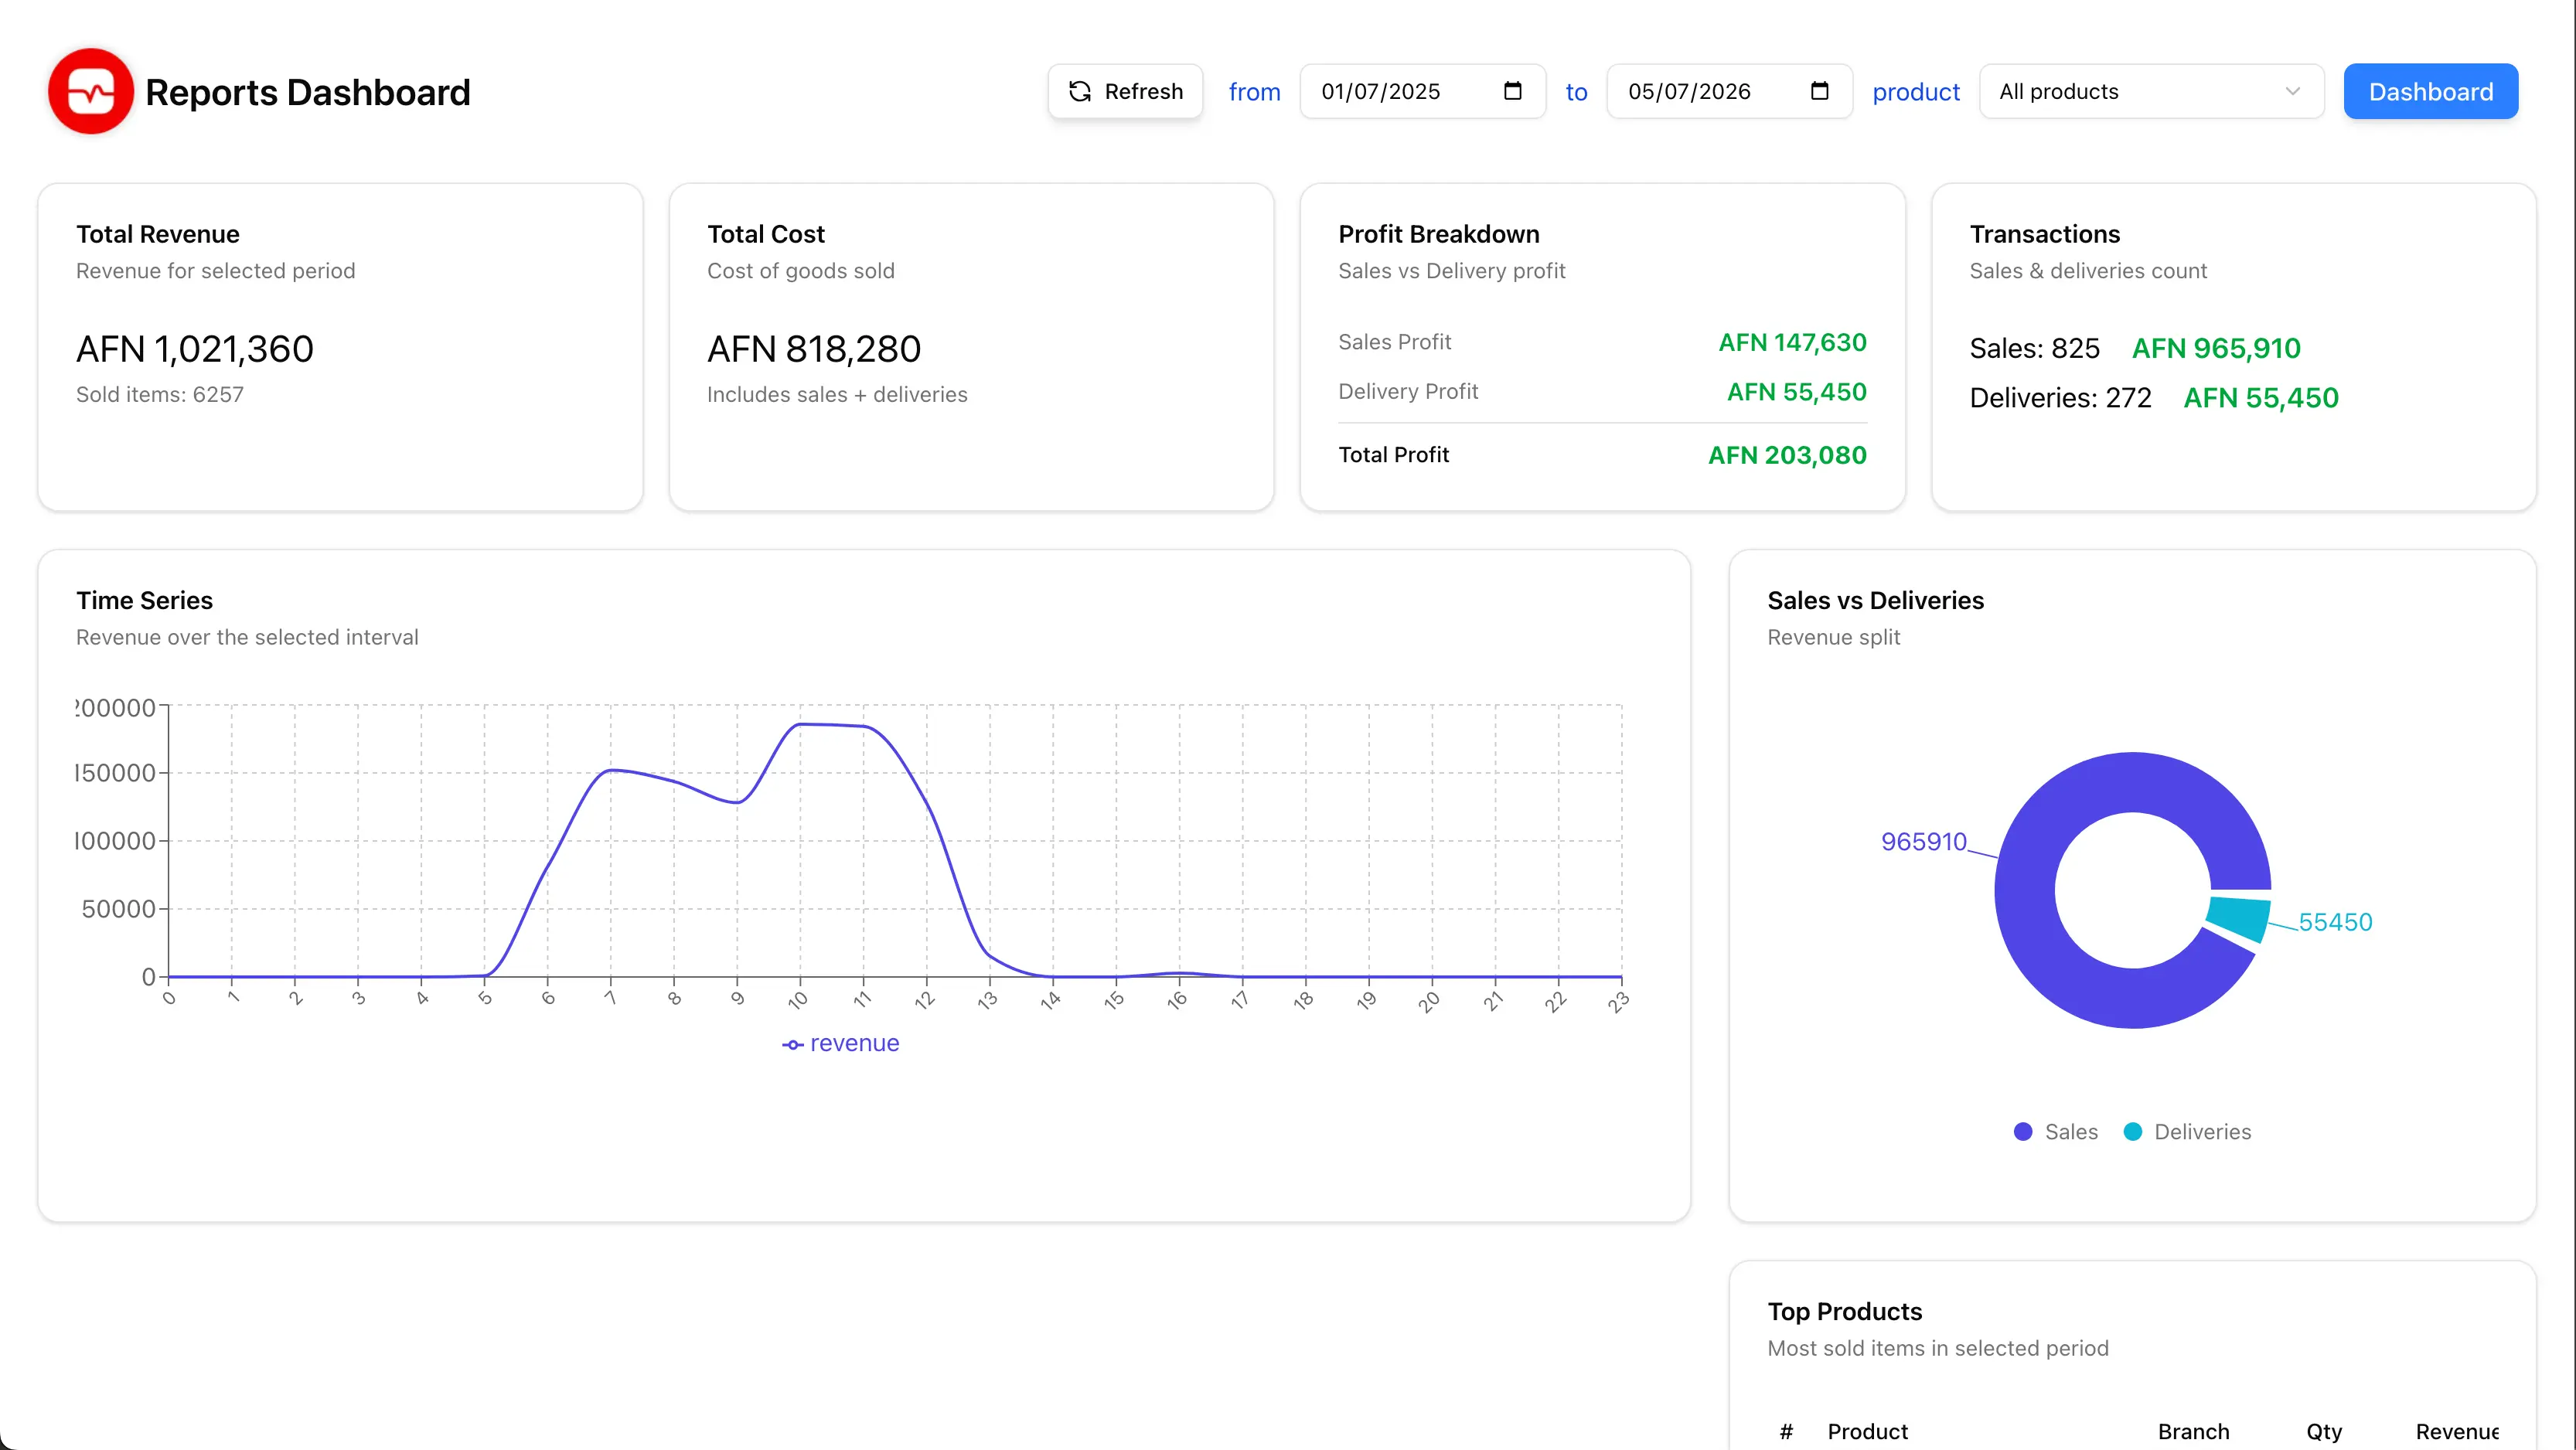Click the revenue legend marker icon
The image size is (2576, 1450).
[x=793, y=1044]
